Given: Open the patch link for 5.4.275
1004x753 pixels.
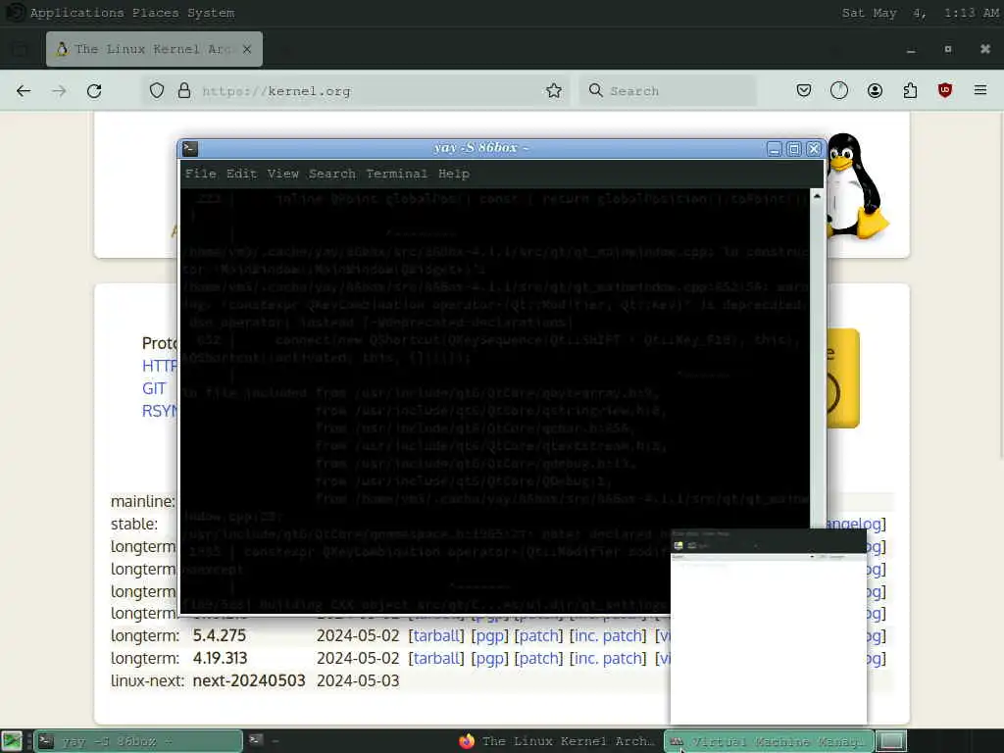Looking at the screenshot, I should point(538,635).
